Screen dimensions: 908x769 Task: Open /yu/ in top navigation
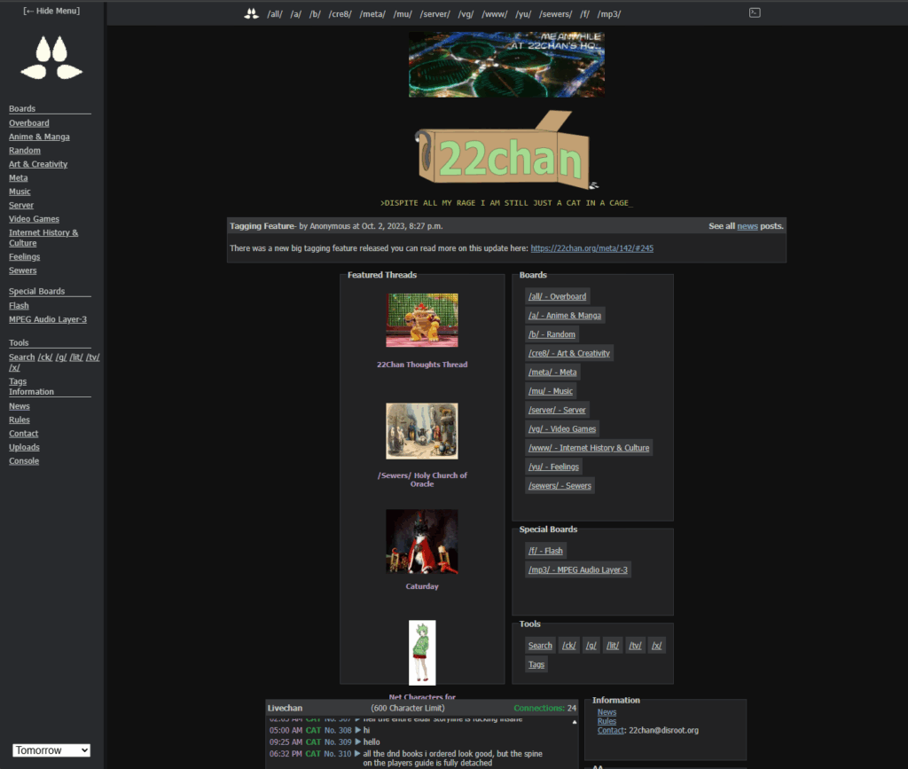click(x=523, y=14)
